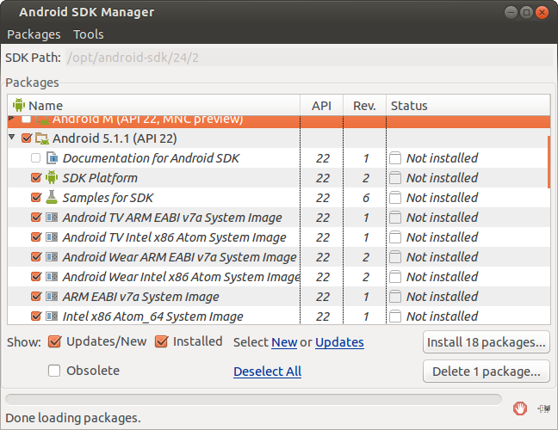Maximize the Android SDK Manager window

pos(526,13)
